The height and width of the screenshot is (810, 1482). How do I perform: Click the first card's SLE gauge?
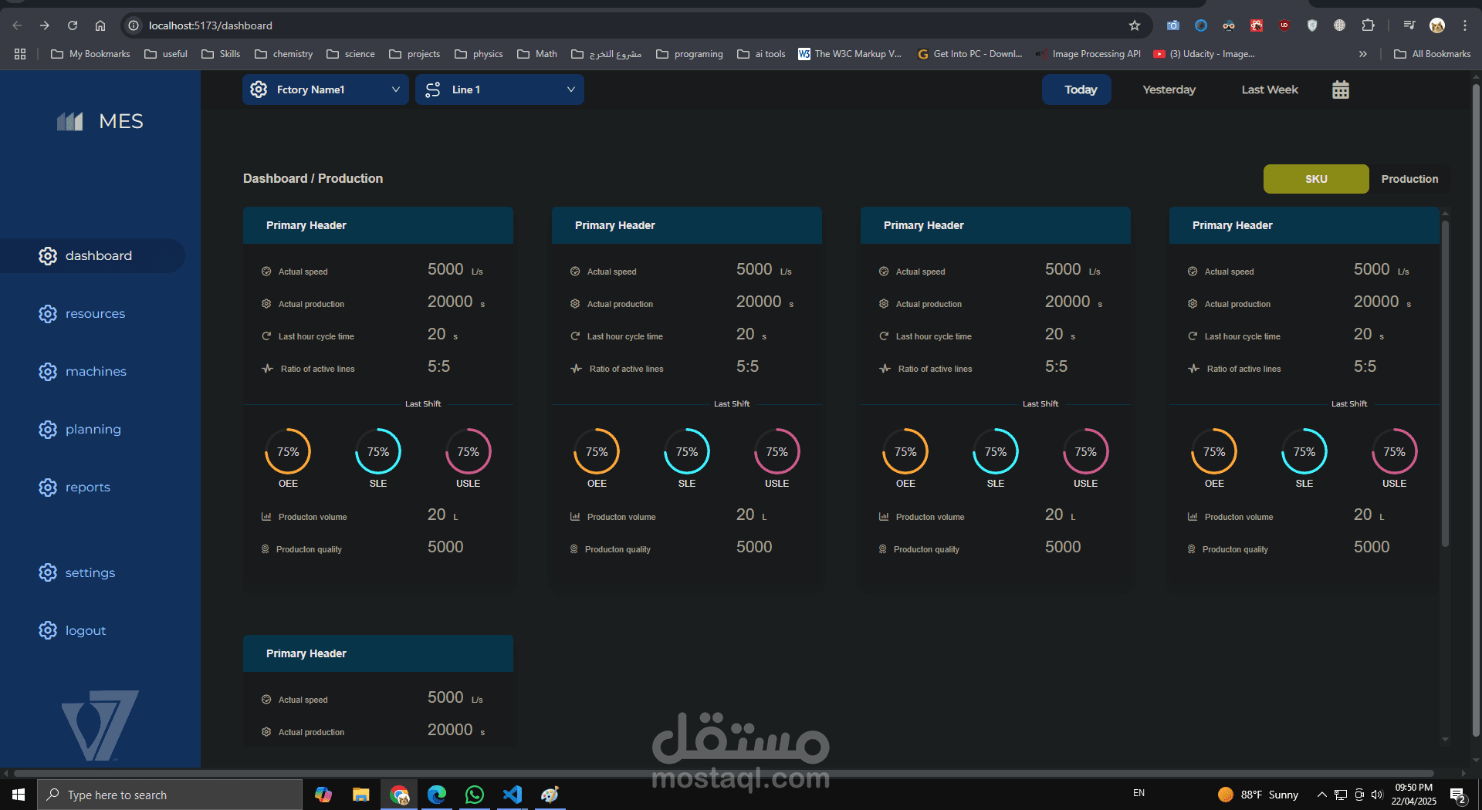378,451
